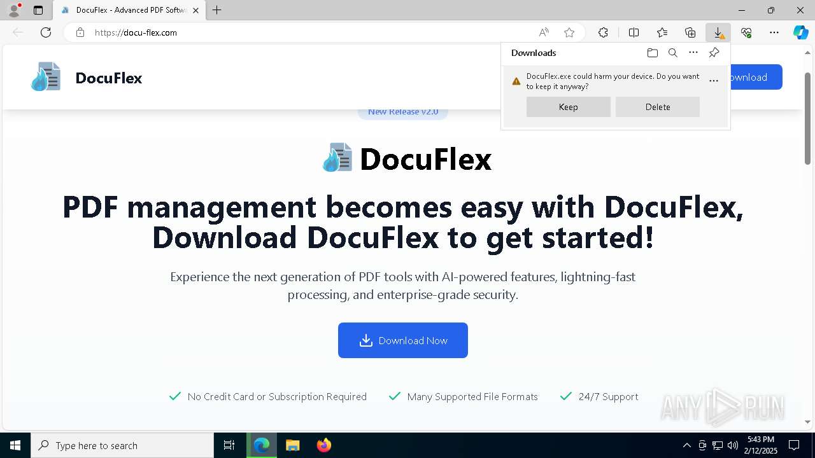Select the DocuFlex - Advanced PDF Software tab
Image resolution: width=815 pixels, height=458 pixels.
pyautogui.click(x=129, y=10)
